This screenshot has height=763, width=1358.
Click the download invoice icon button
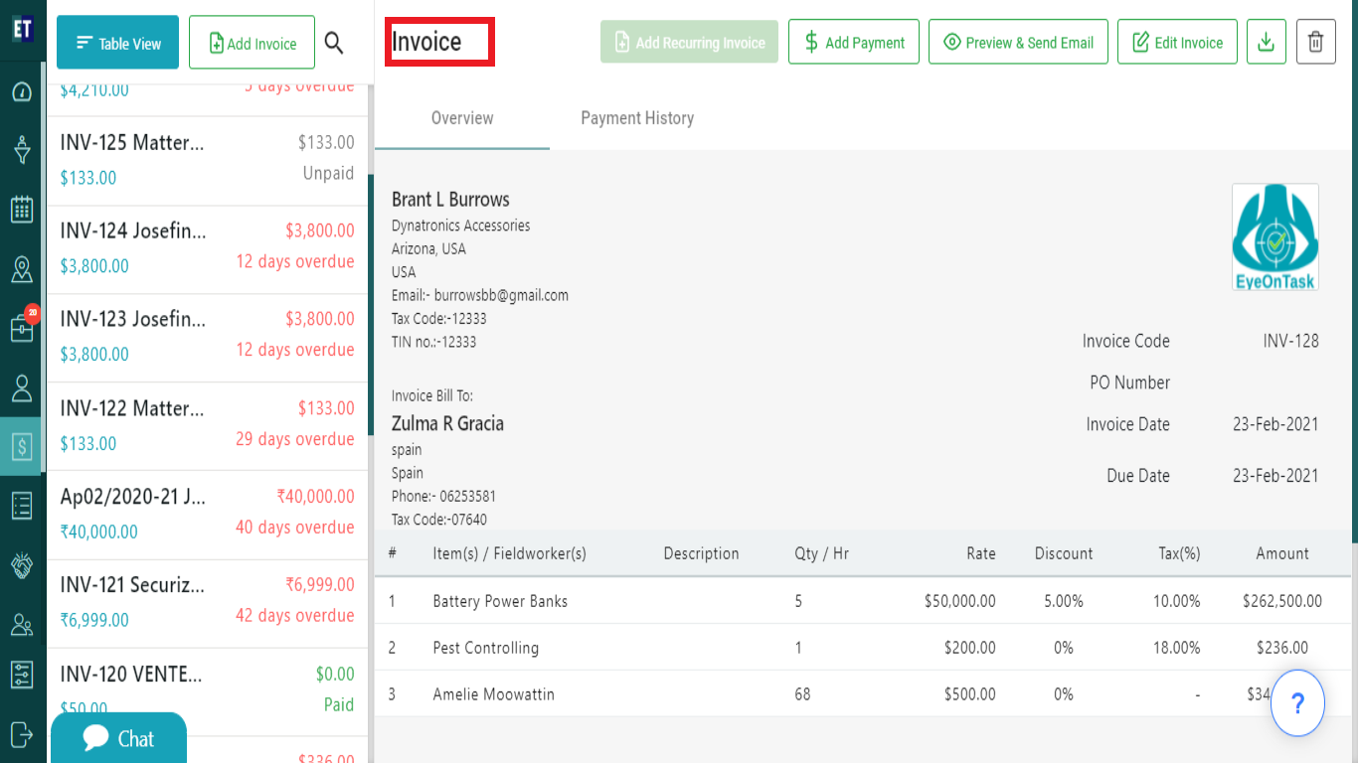coord(1266,42)
